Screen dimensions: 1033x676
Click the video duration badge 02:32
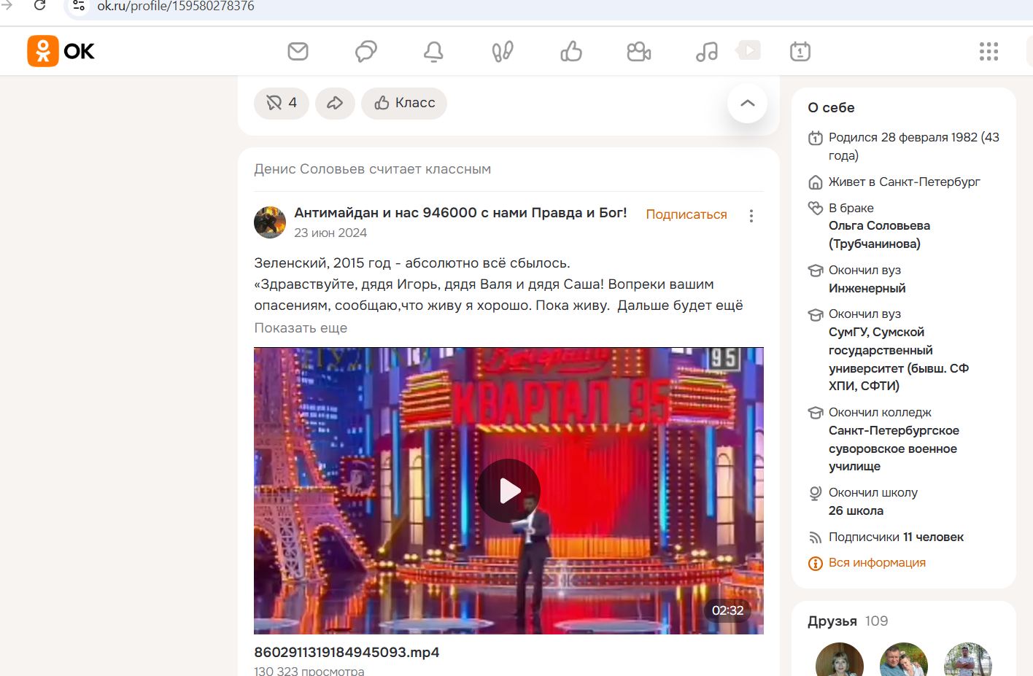(x=727, y=610)
